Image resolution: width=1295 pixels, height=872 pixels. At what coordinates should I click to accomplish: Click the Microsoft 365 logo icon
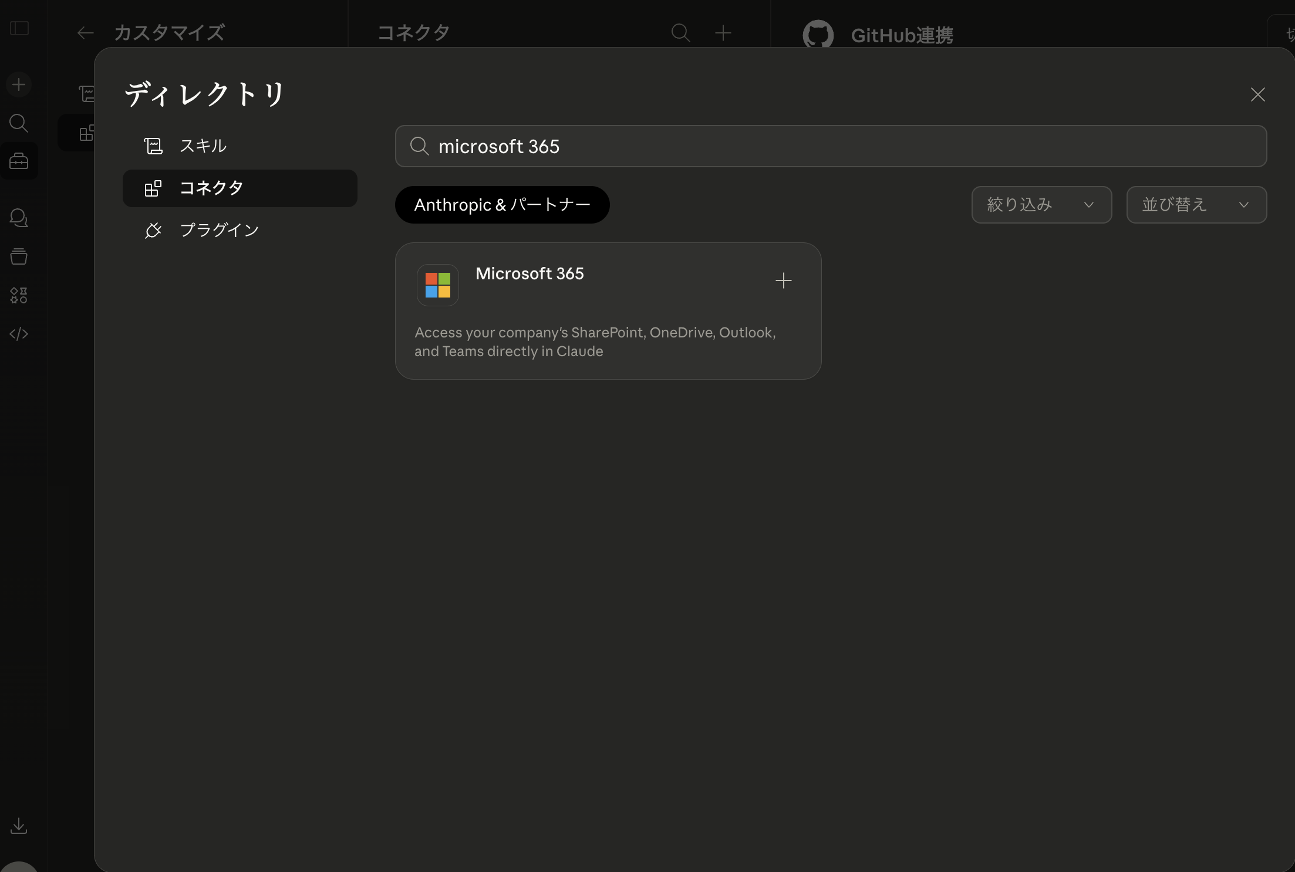click(x=437, y=285)
